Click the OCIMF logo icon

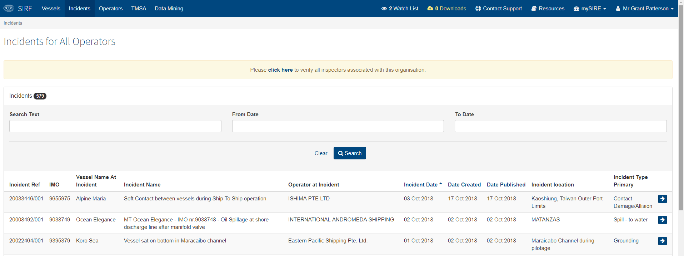pos(9,8)
